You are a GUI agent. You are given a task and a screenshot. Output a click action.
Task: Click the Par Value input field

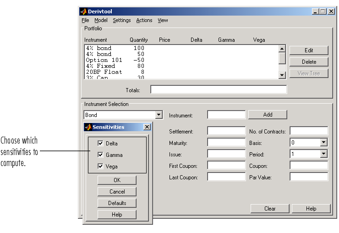[x=309, y=177]
